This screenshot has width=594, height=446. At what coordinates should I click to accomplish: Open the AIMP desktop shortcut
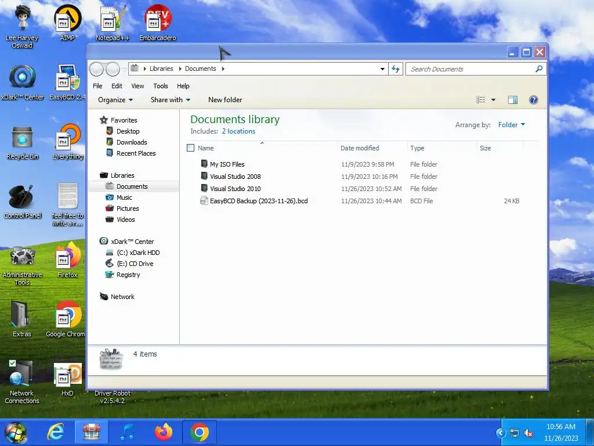pyautogui.click(x=67, y=23)
